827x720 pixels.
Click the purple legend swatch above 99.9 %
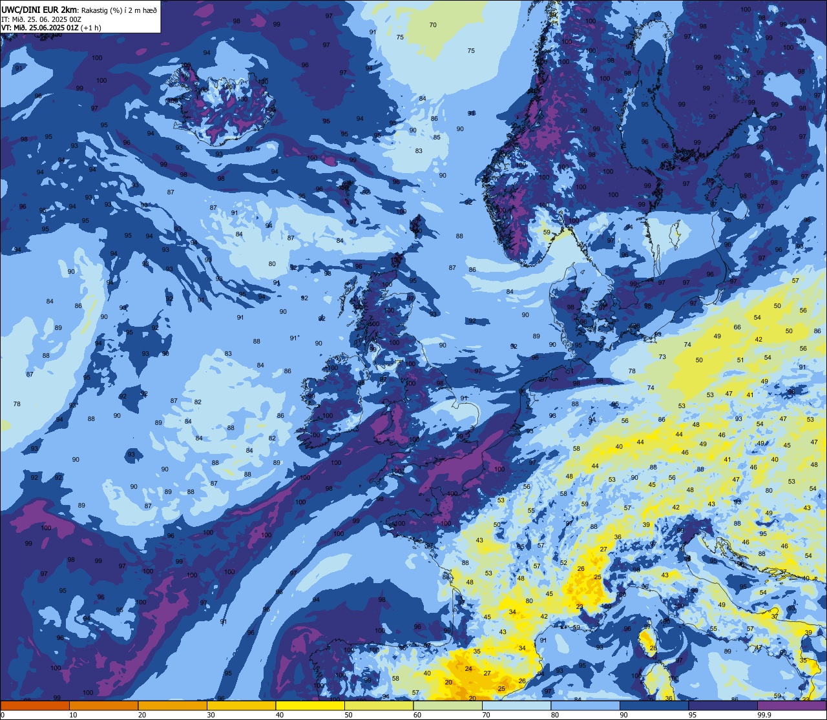click(791, 705)
